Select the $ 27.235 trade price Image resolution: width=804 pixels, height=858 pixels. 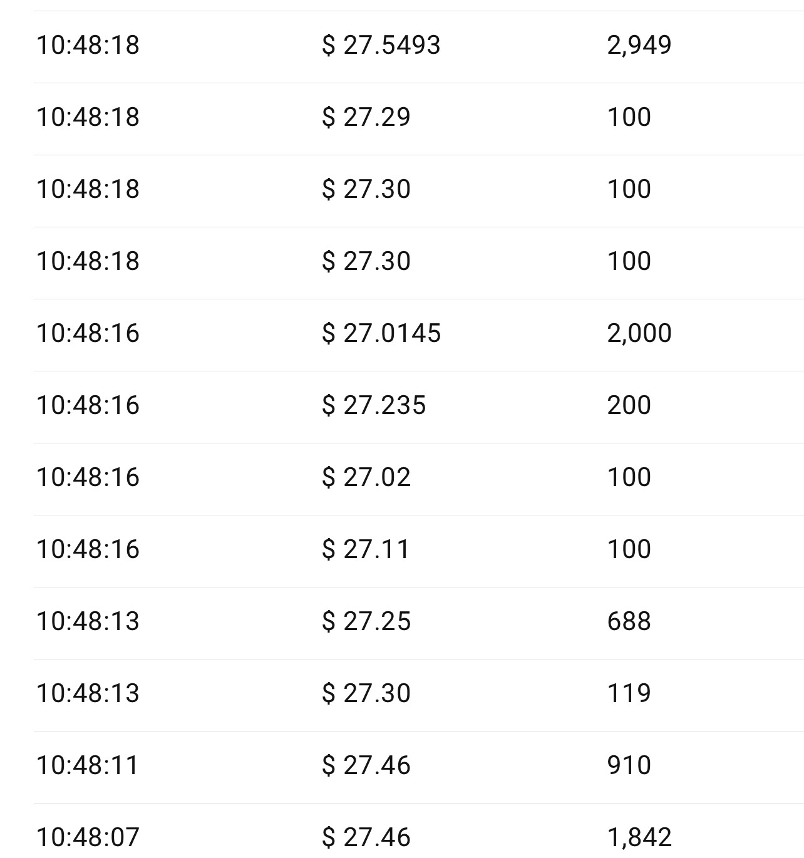click(373, 405)
